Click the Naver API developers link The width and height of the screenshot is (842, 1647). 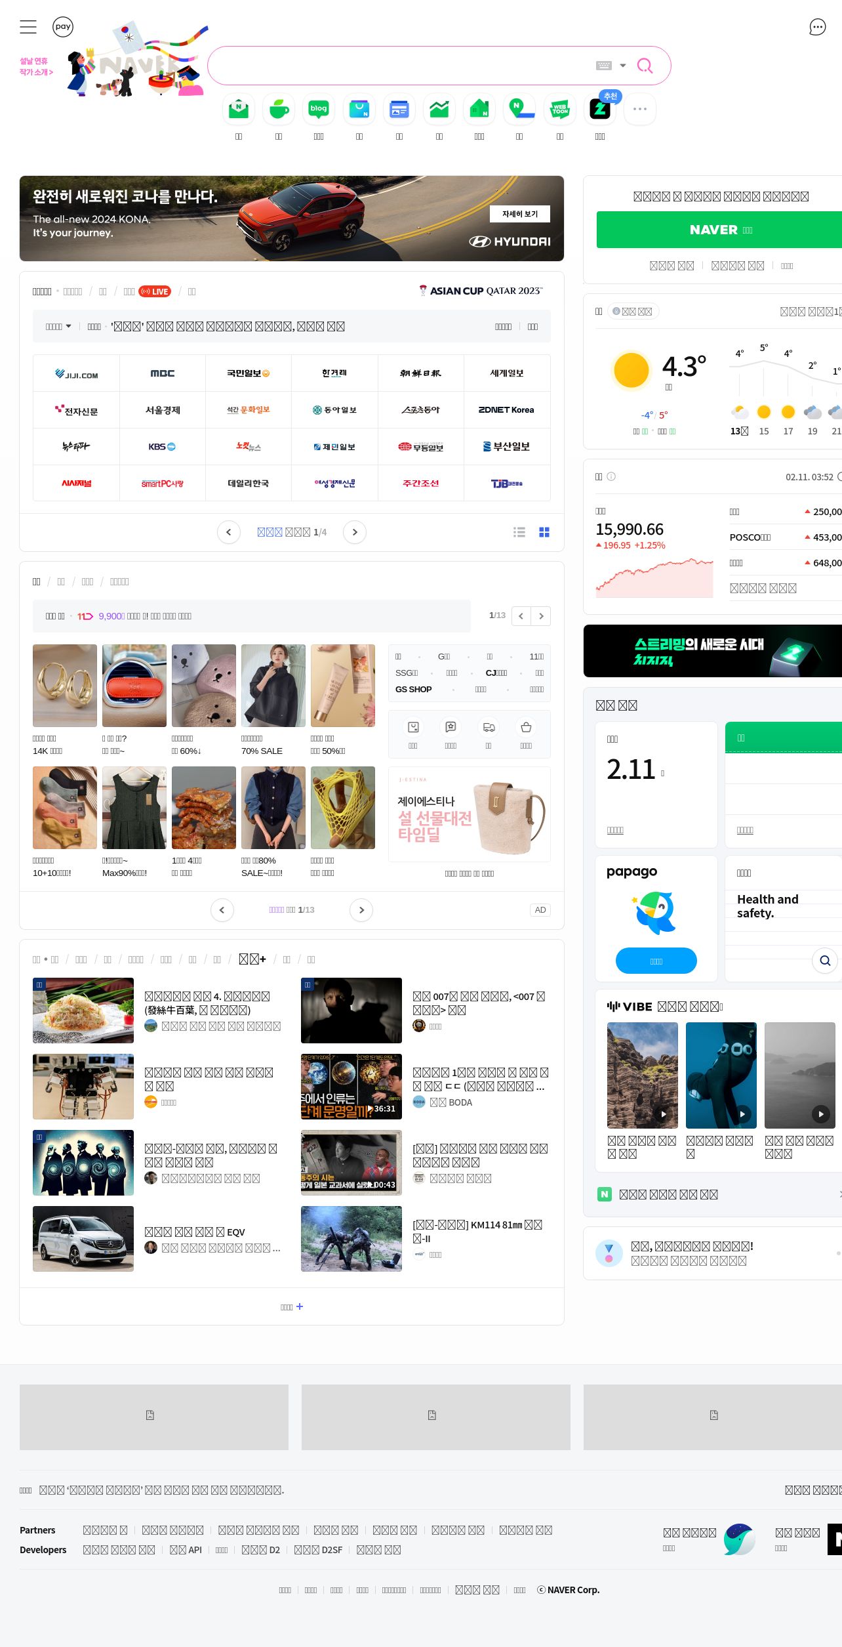(186, 1550)
